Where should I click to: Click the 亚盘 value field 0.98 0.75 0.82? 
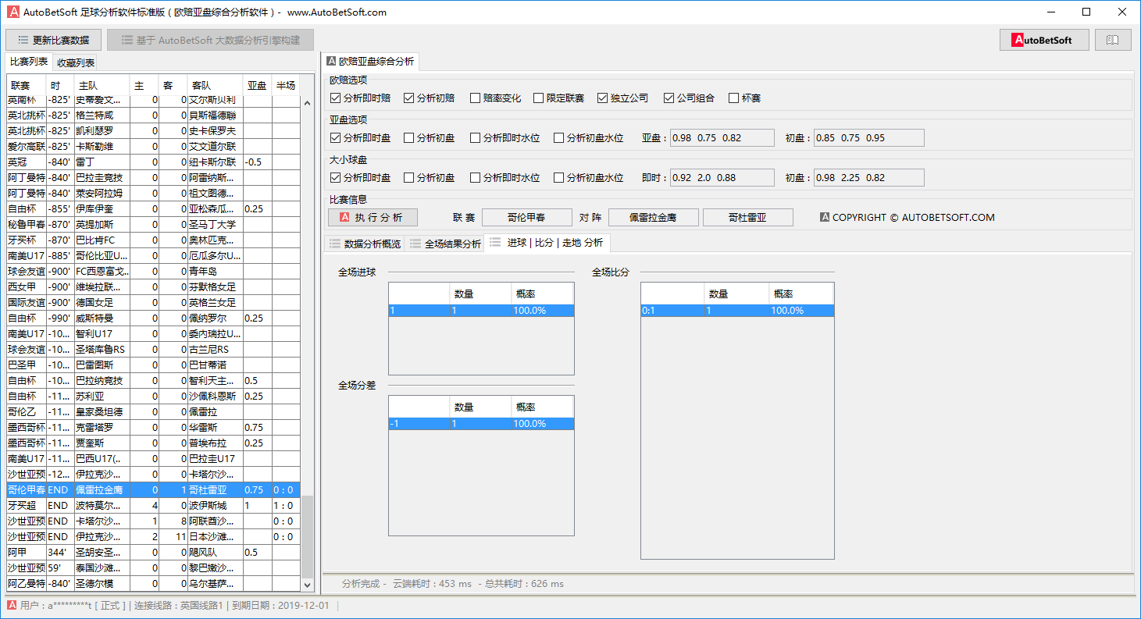(x=721, y=138)
